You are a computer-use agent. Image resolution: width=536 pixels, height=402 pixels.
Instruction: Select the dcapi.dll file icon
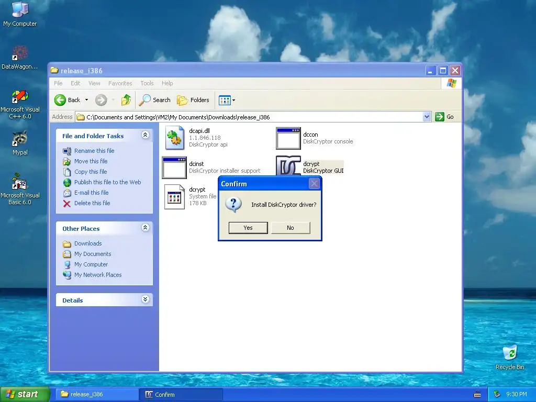(x=174, y=138)
